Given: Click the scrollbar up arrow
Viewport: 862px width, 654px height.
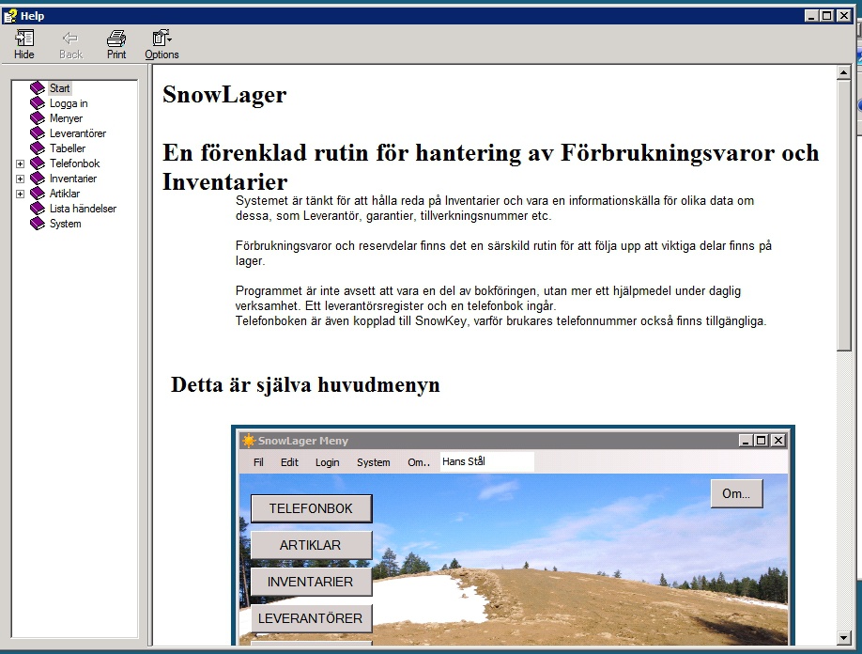Looking at the screenshot, I should 844,72.
